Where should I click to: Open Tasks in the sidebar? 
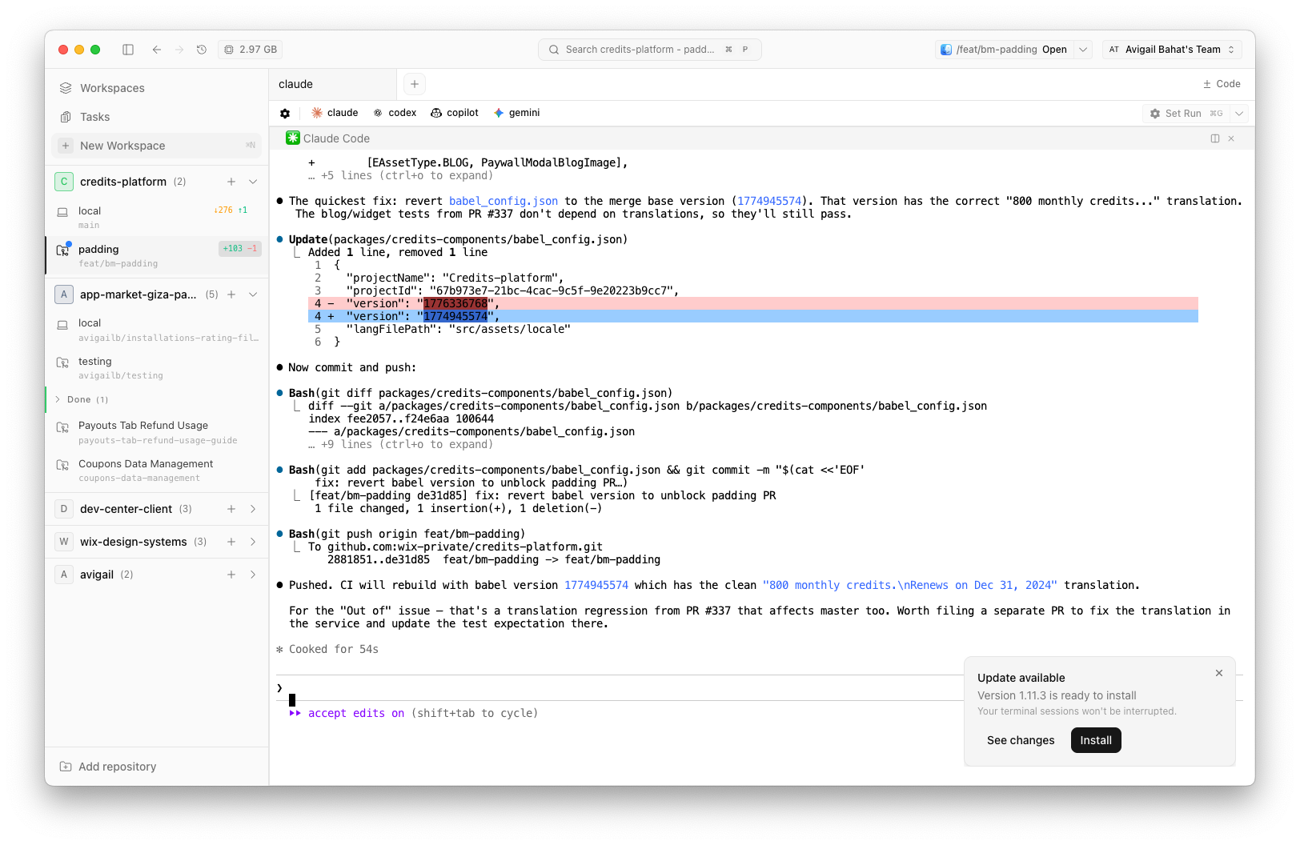[157, 117]
